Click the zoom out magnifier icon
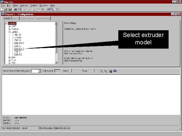182x136 pixels. pos(101,71)
